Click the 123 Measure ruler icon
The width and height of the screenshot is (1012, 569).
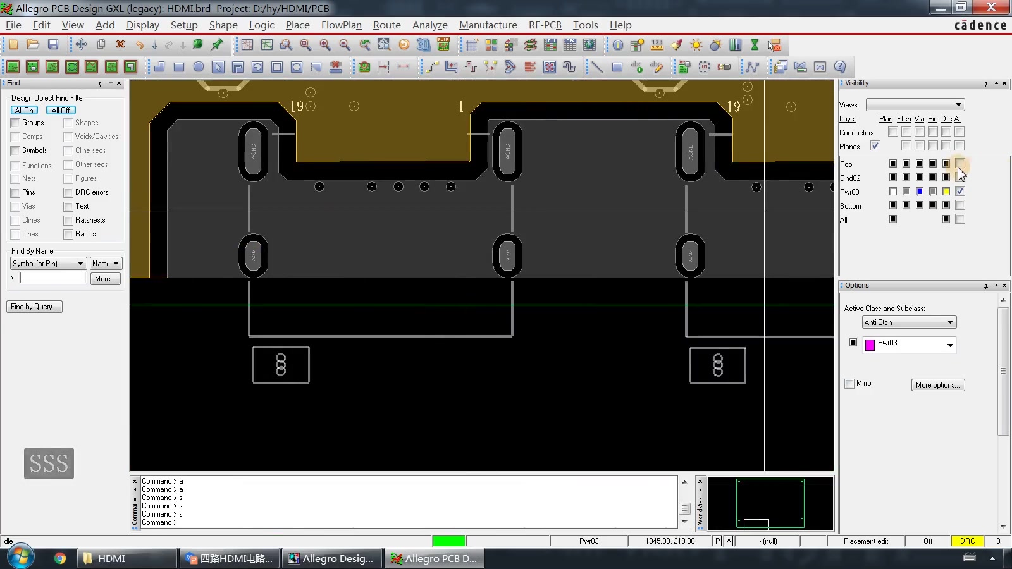(x=657, y=45)
